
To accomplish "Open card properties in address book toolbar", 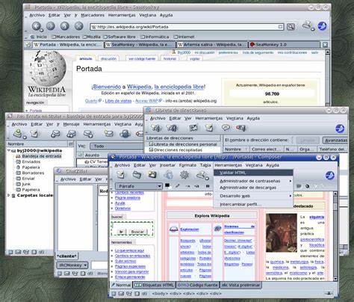I will tap(193, 128).
